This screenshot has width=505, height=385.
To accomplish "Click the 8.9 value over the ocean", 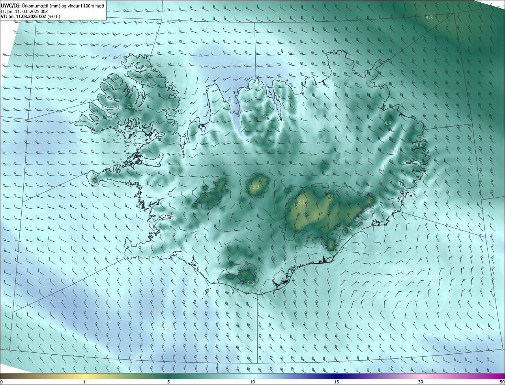I will pyautogui.click(x=443, y=256).
